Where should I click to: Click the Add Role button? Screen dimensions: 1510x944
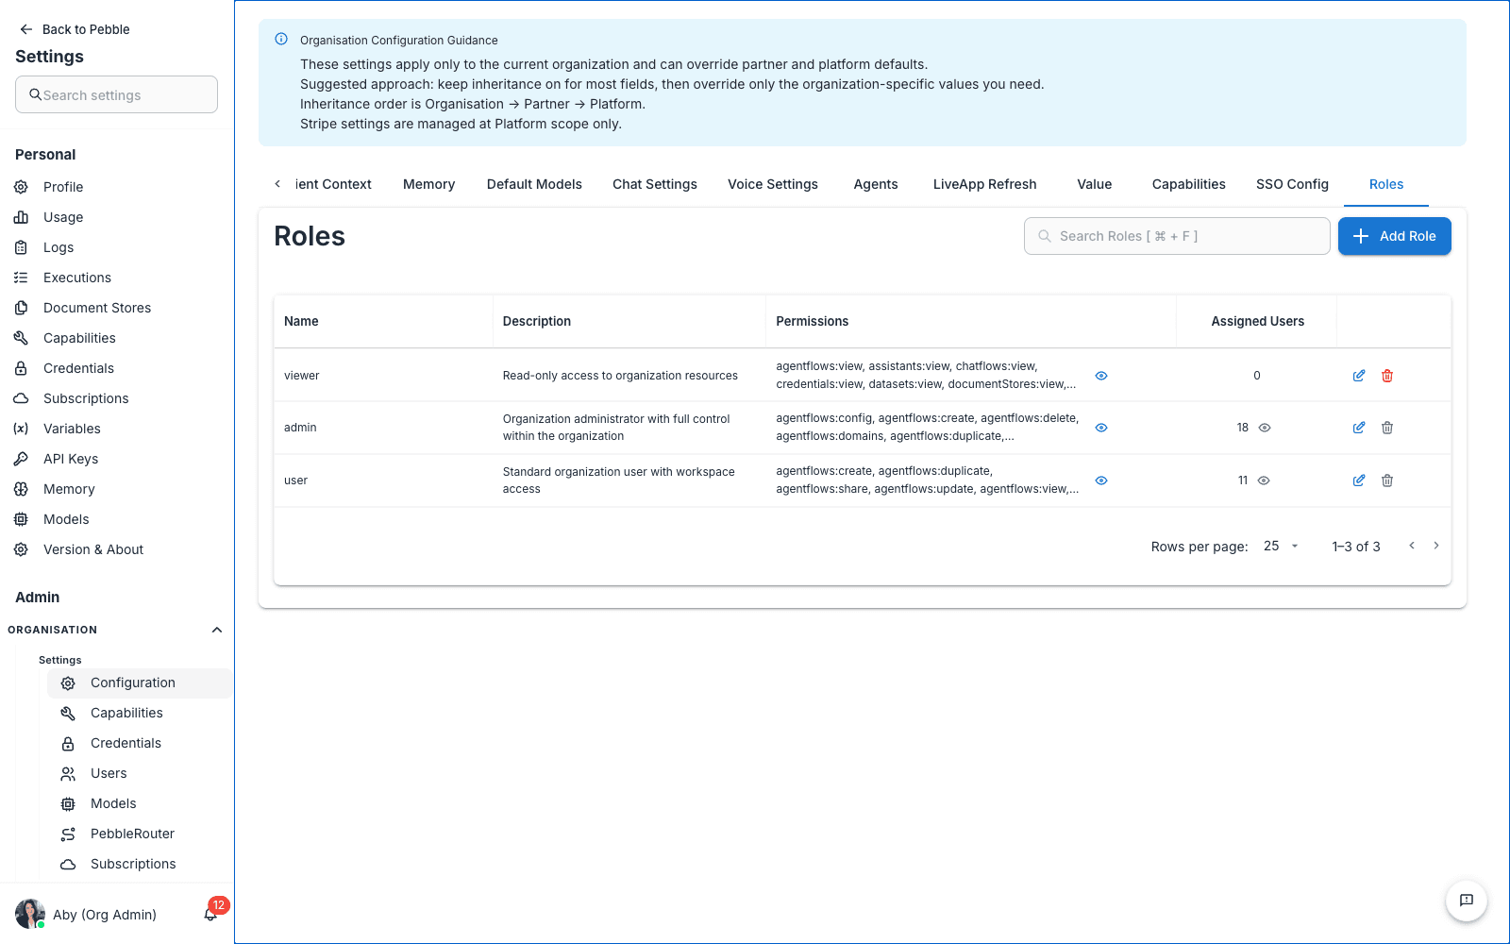1395,236
